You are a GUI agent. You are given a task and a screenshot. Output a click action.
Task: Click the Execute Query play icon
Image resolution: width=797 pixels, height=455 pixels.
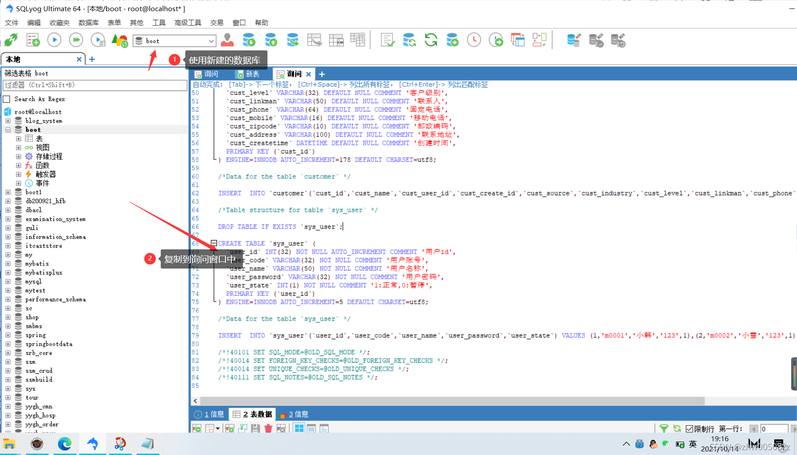coord(54,40)
